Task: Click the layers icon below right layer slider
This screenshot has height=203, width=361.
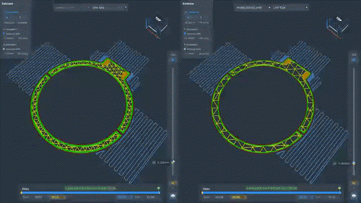Action: pos(354,196)
